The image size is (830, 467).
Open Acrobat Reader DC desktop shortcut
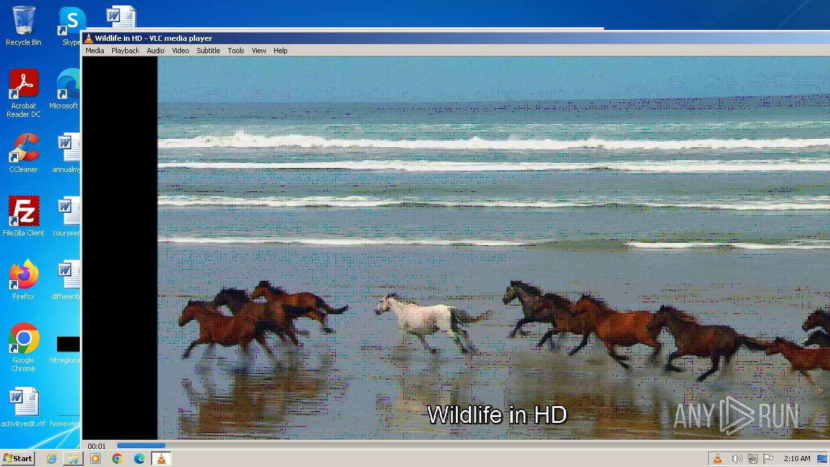pyautogui.click(x=23, y=94)
